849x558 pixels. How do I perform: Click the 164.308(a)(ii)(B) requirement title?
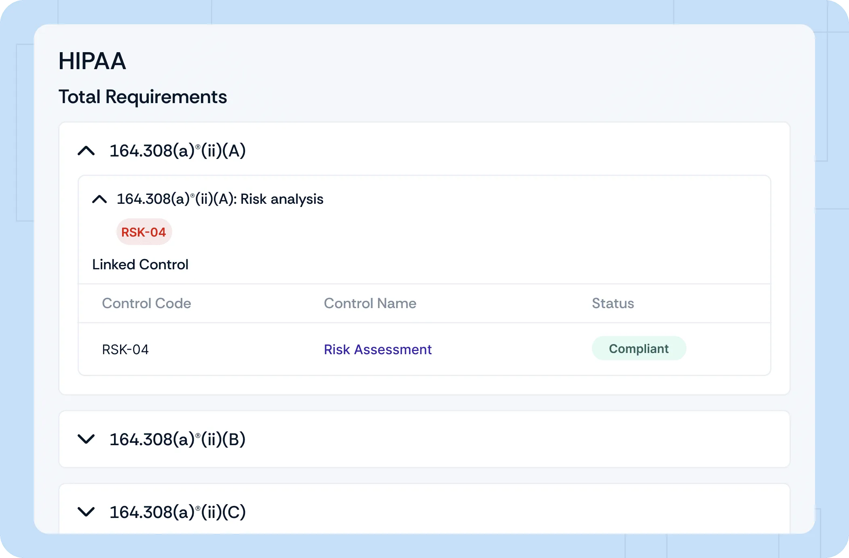pyautogui.click(x=178, y=439)
